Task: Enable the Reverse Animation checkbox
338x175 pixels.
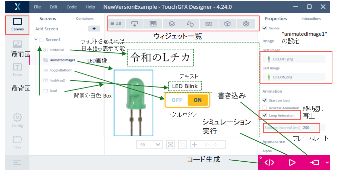Action: pos(265,108)
